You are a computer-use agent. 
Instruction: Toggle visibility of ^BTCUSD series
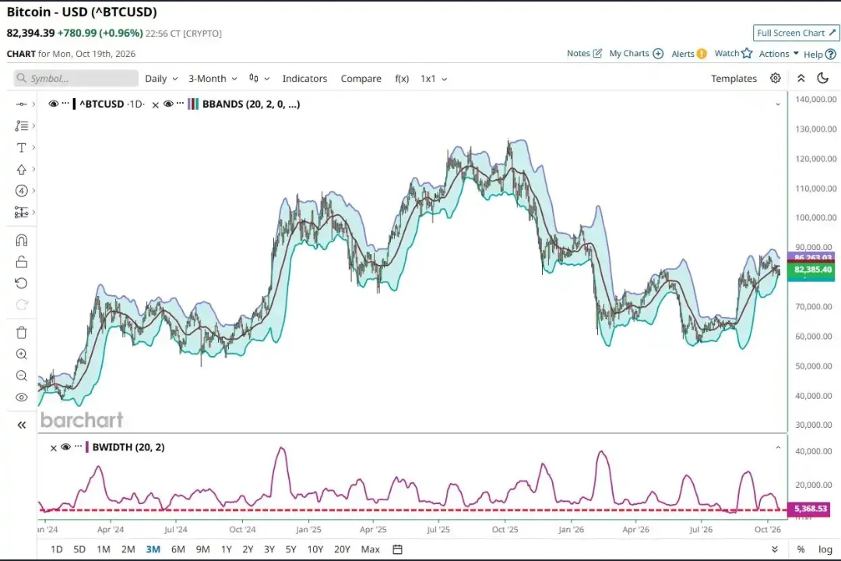coord(53,104)
